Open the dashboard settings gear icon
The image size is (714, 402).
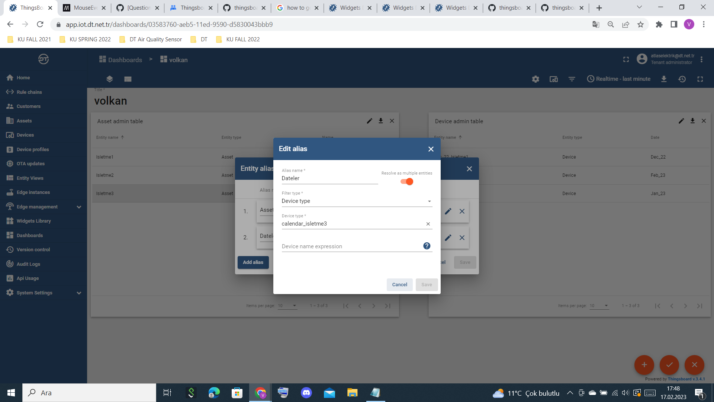535,79
